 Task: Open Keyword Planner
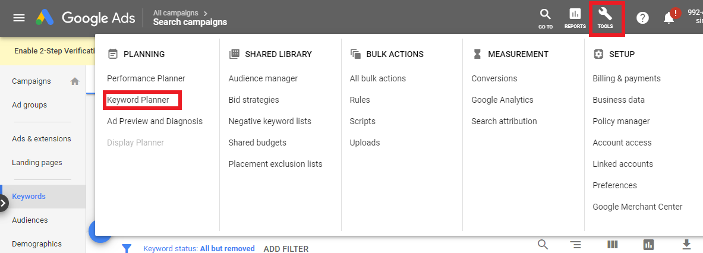click(138, 100)
